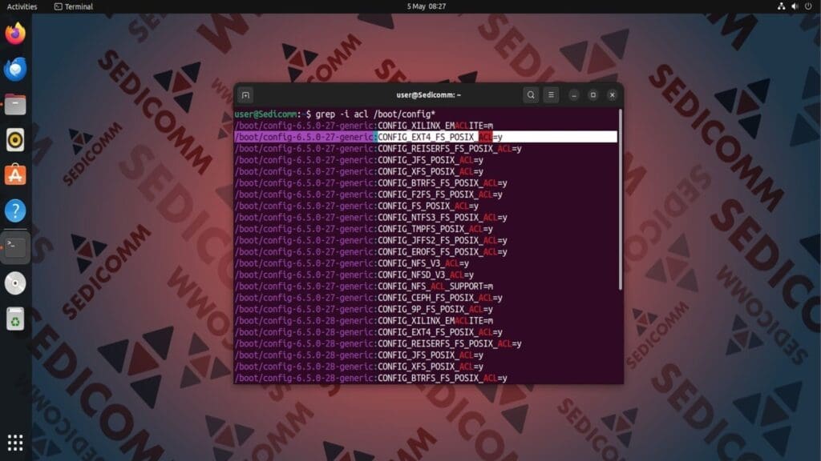Open Ubuntu Software store icon
The width and height of the screenshot is (821, 461).
[15, 175]
